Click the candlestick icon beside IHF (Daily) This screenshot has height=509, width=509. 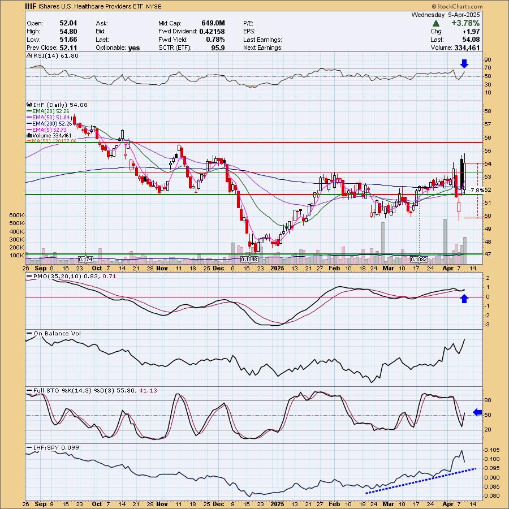coord(29,105)
